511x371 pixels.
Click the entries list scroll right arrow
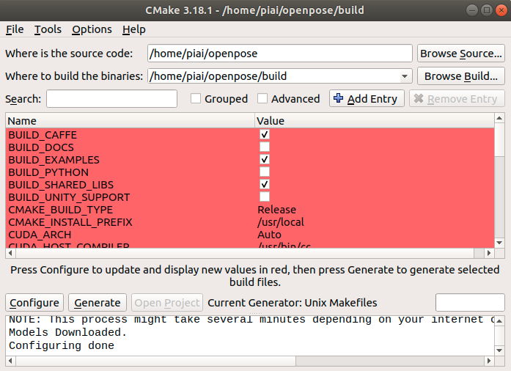coord(489,253)
